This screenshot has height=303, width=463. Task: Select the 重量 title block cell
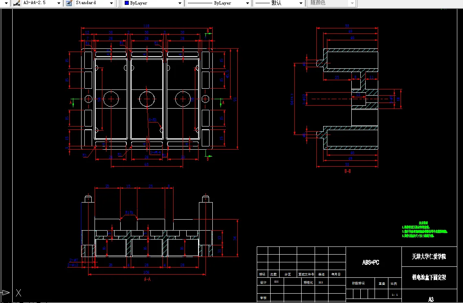tap(382, 283)
